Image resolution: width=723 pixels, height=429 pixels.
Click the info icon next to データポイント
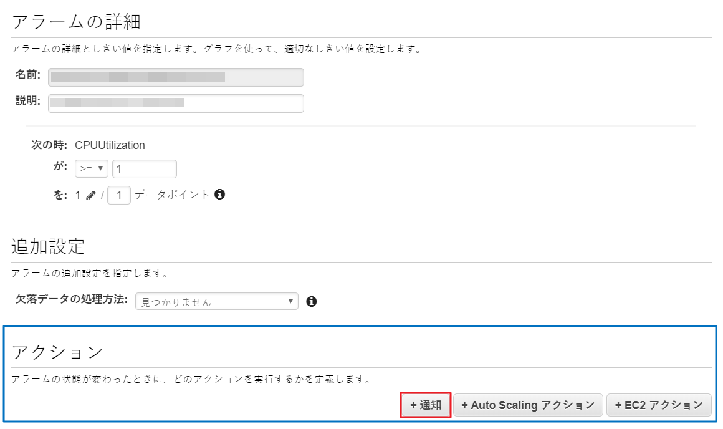point(219,195)
